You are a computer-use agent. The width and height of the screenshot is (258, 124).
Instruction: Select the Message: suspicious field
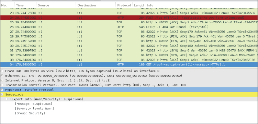[x=33, y=104]
